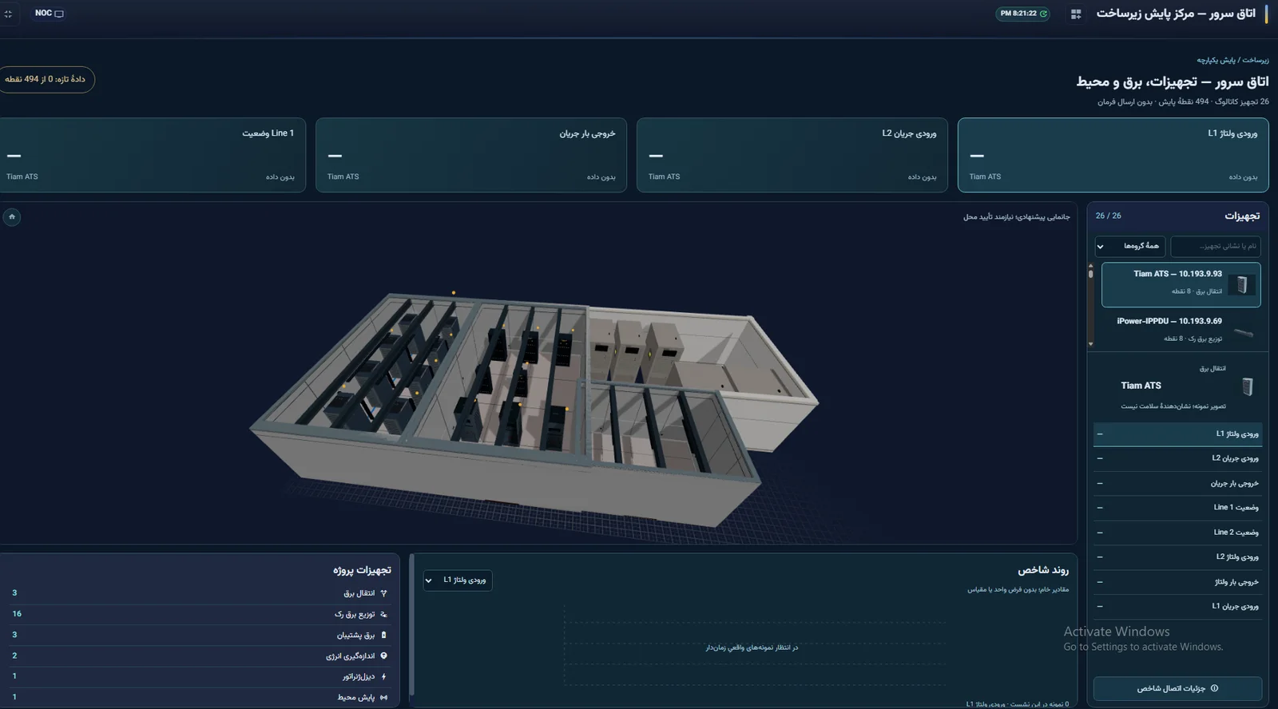The image size is (1278, 709).
Task: Select the Tiam ATS — 10.193.9.93 device
Action: (x=1181, y=285)
